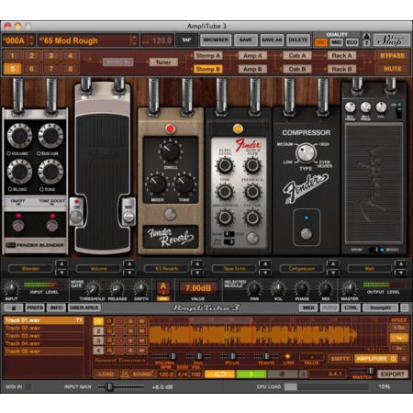413x413 pixels.
Task: Open the Tuner module
Action: [163, 62]
